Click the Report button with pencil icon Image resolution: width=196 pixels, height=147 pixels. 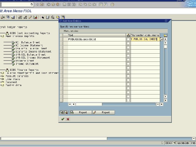pyautogui.click(x=103, y=112)
